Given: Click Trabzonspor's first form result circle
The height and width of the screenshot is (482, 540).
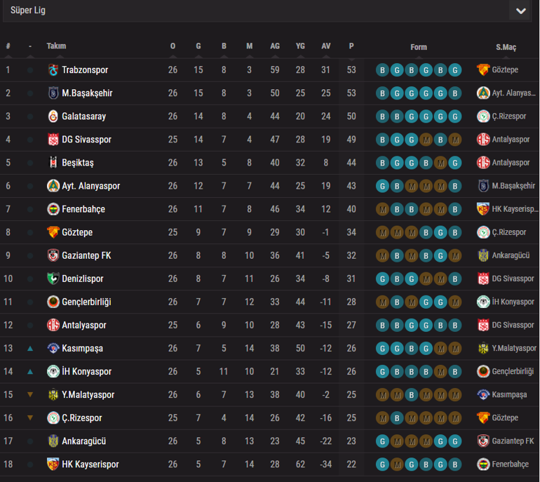Looking at the screenshot, I should [382, 70].
